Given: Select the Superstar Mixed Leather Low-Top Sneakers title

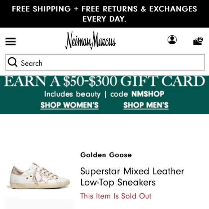Looking at the screenshot, I should tap(132, 177).
